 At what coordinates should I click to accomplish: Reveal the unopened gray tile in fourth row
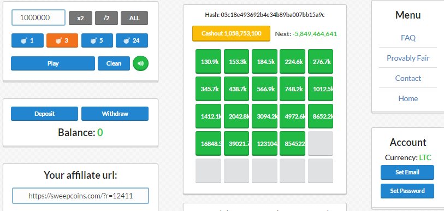click(321, 144)
